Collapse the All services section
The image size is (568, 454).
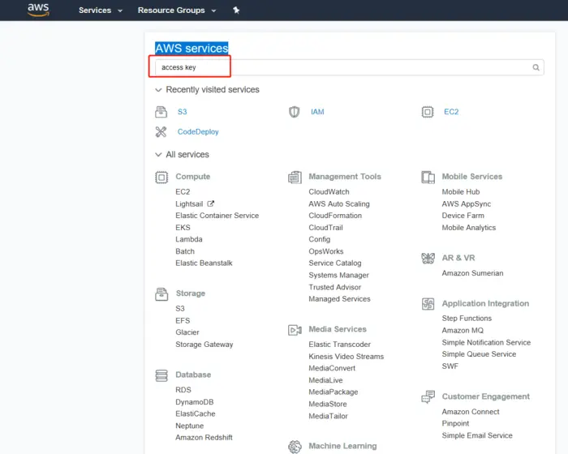tap(158, 155)
